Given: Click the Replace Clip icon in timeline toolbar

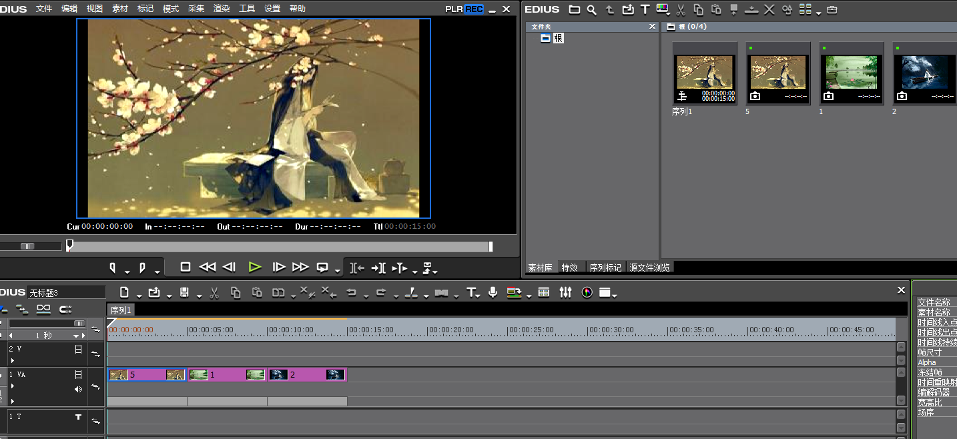Looking at the screenshot, I should 278,292.
